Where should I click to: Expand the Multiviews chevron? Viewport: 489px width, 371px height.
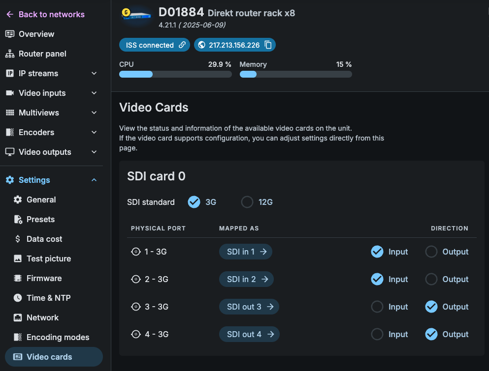(94, 113)
